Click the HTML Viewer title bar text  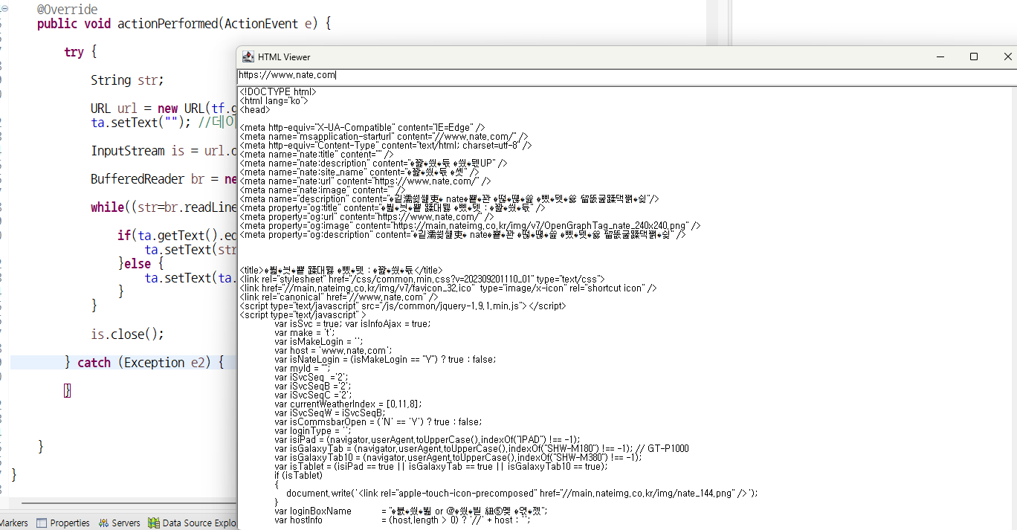coord(284,57)
